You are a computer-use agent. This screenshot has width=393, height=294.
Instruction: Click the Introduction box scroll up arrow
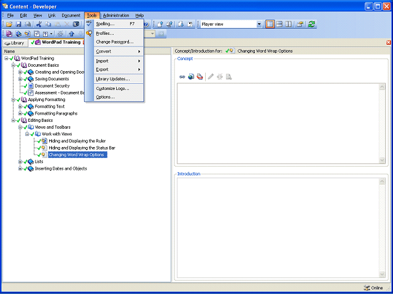[382, 181]
